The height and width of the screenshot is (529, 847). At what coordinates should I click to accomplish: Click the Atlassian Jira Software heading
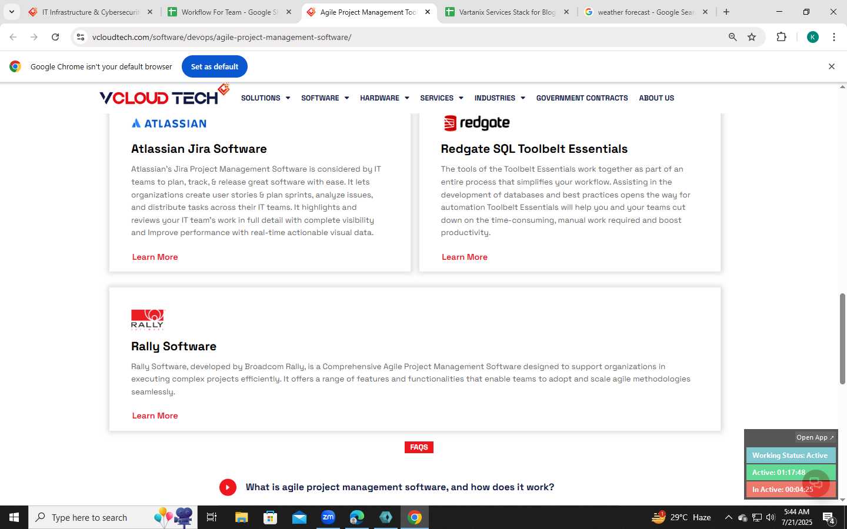[199, 149]
